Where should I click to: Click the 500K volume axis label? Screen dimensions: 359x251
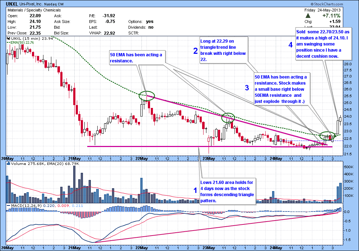349,167
